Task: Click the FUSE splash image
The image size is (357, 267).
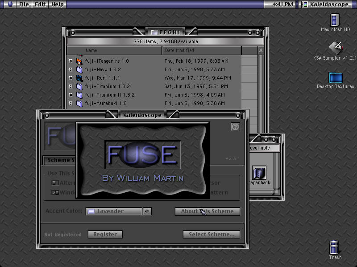Action: (142, 161)
